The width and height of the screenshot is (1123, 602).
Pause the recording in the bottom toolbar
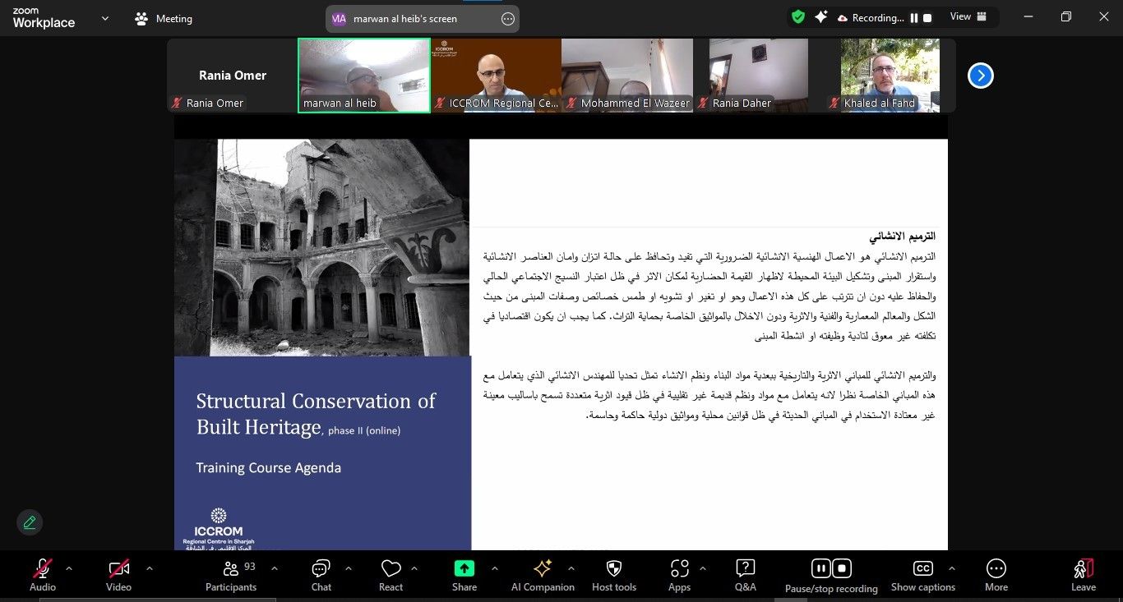[x=820, y=568]
